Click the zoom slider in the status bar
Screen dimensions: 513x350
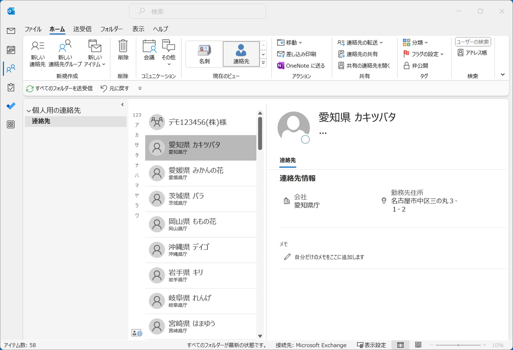point(458,345)
